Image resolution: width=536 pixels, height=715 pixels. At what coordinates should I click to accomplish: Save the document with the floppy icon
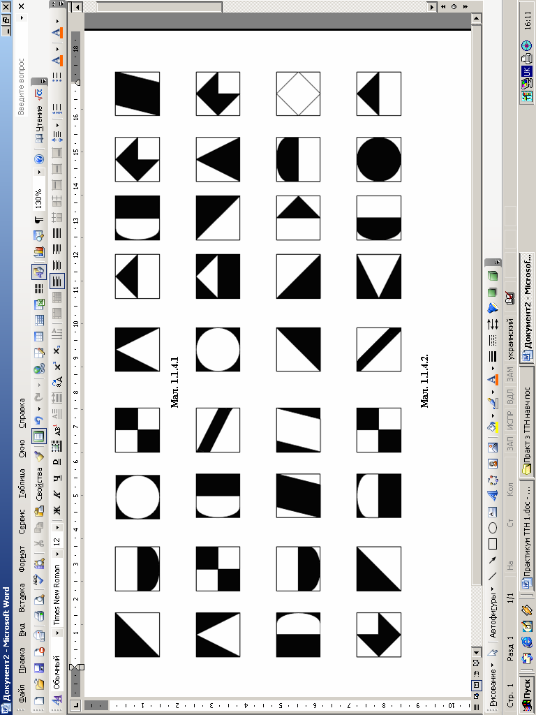pyautogui.click(x=39, y=668)
